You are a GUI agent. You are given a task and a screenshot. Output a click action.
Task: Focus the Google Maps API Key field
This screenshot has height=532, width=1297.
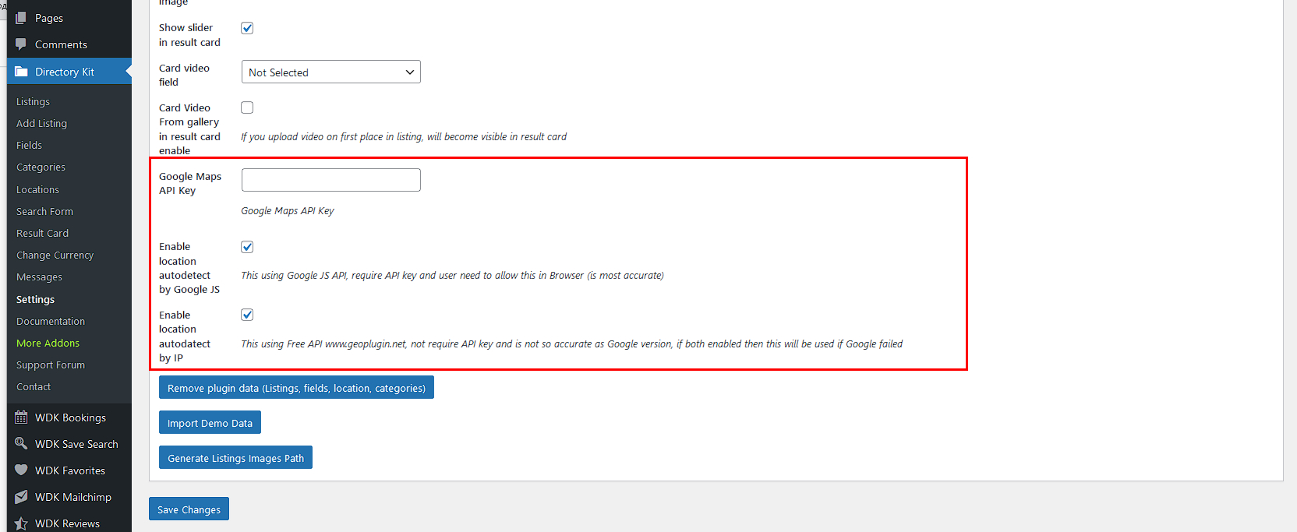331,180
